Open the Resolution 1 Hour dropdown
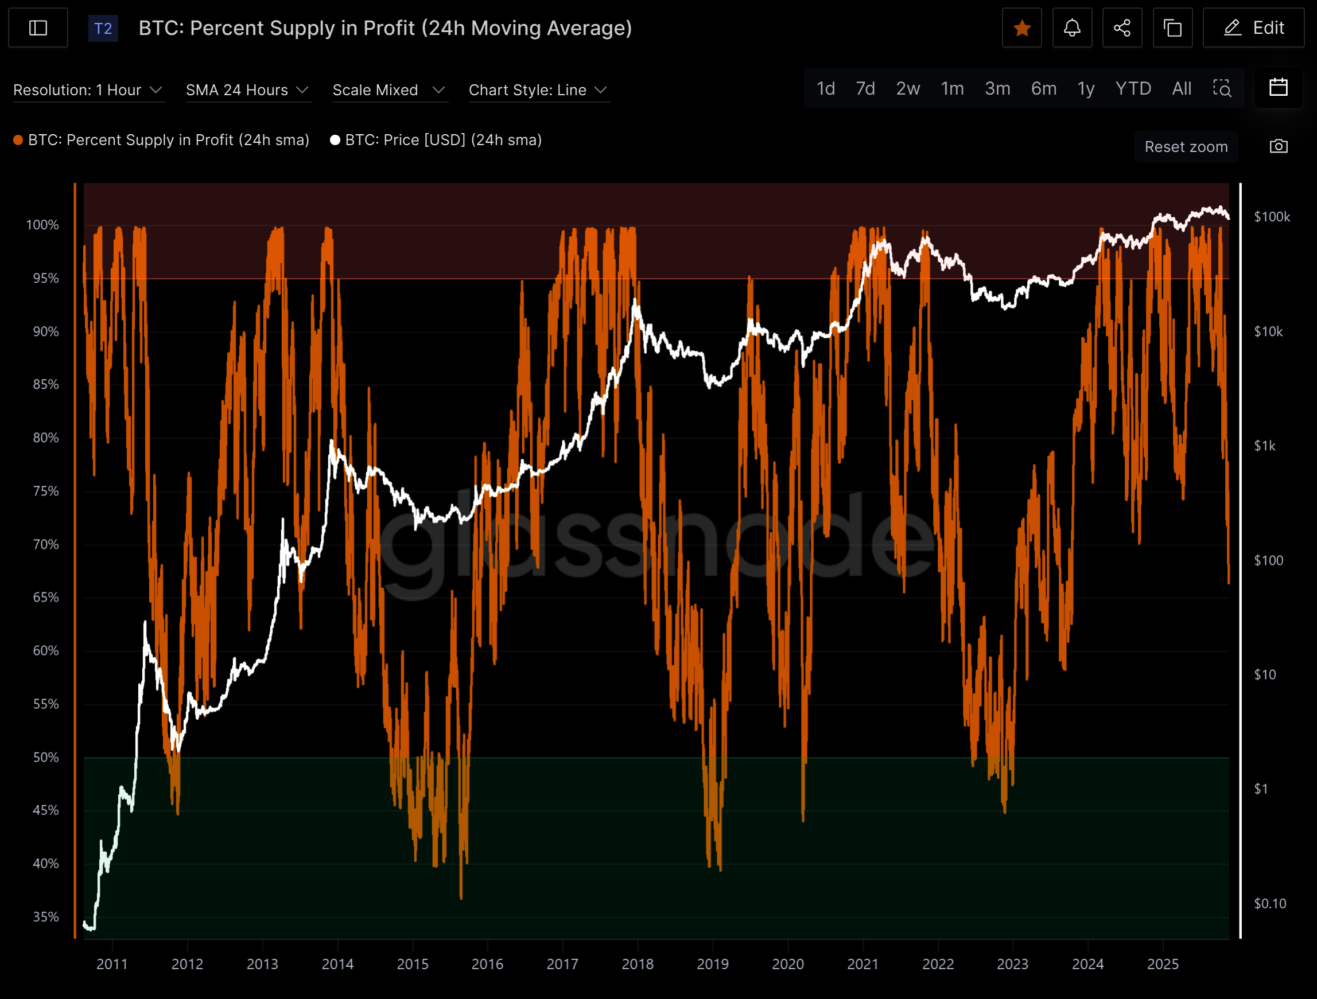 (x=88, y=90)
